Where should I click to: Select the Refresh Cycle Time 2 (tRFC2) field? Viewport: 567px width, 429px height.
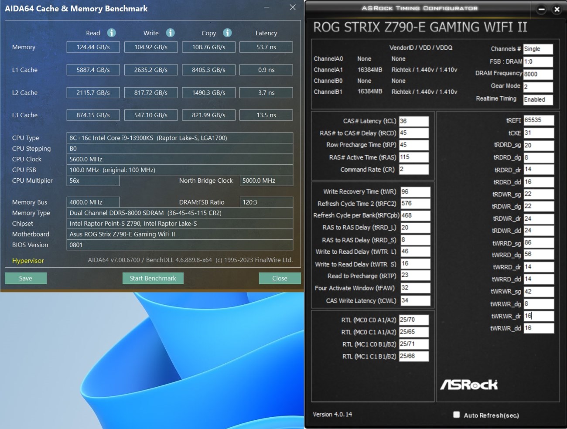tap(415, 204)
